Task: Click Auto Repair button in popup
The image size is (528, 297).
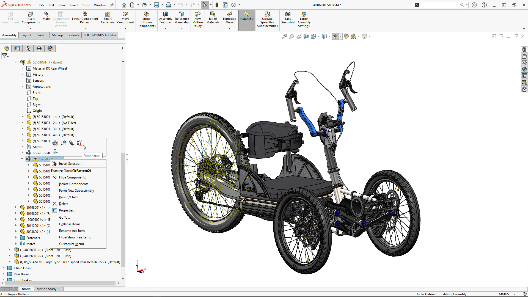Action: (79, 142)
